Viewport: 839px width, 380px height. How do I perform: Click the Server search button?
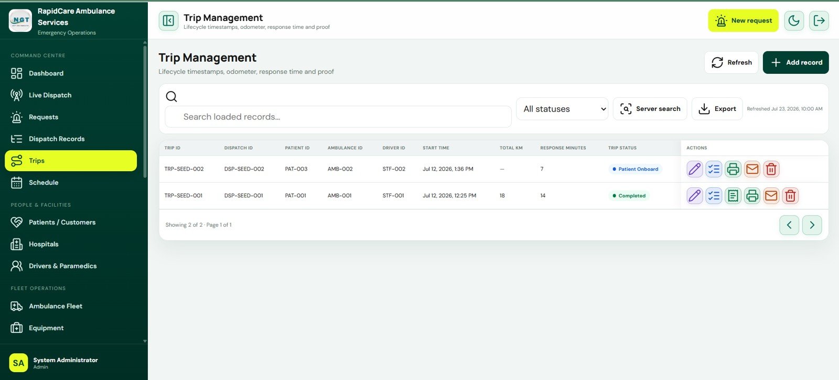click(x=650, y=109)
